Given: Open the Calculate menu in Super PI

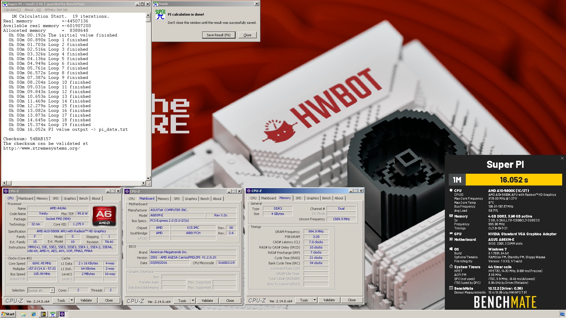Looking at the screenshot, I should [x=12, y=10].
